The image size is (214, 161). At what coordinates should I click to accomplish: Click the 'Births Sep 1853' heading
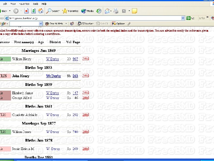(39, 67)
